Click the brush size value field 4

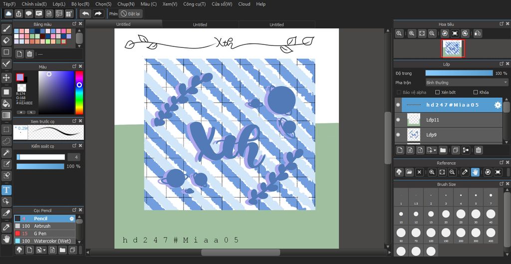(74, 157)
